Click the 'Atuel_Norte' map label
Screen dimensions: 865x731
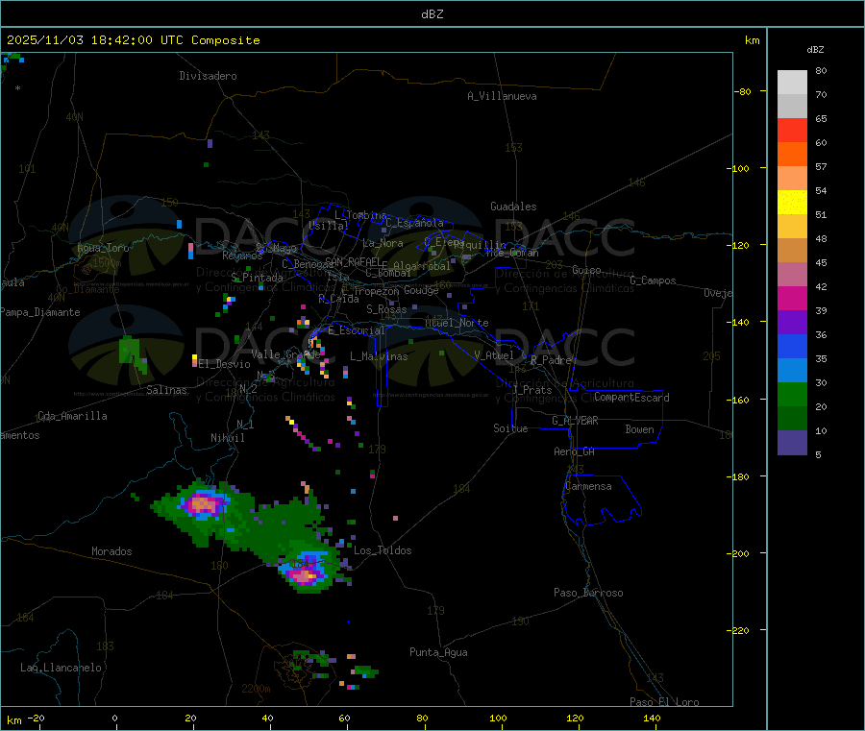(x=457, y=323)
